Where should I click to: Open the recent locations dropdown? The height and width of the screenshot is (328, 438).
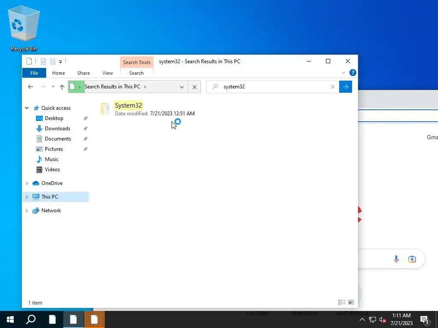(53, 87)
